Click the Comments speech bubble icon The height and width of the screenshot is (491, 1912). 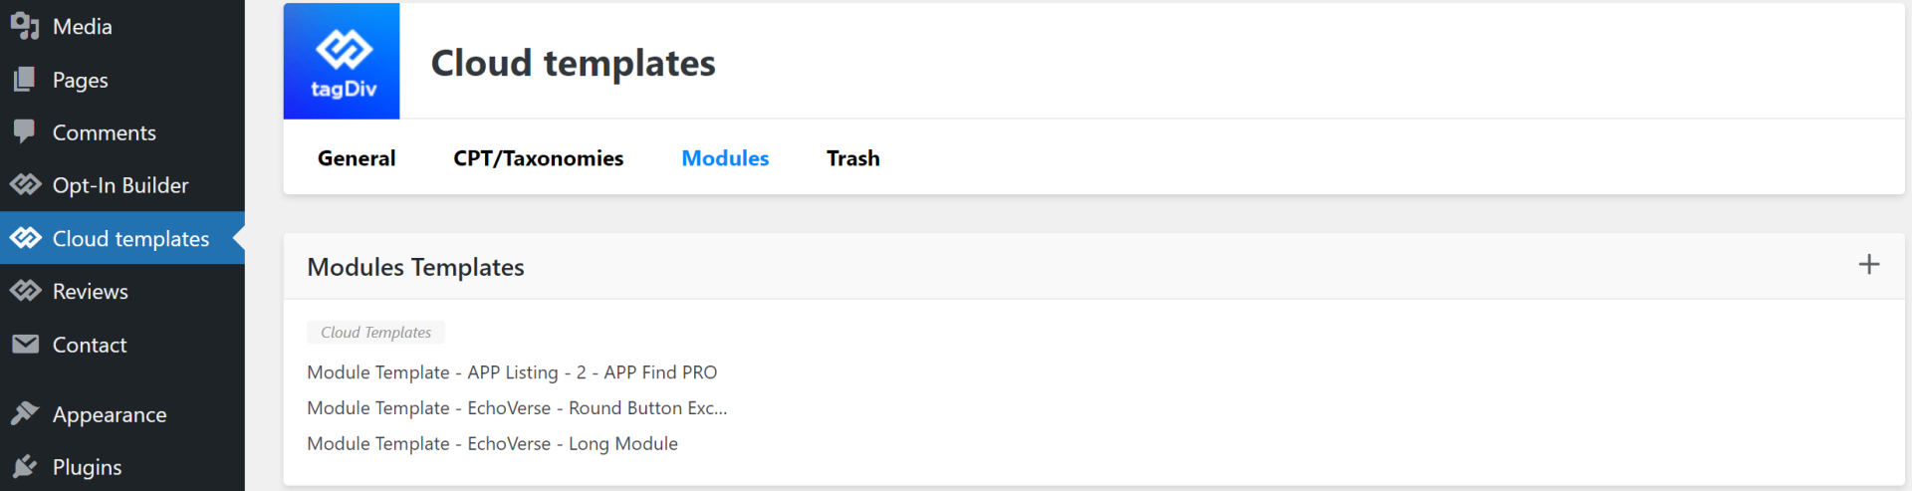click(25, 131)
